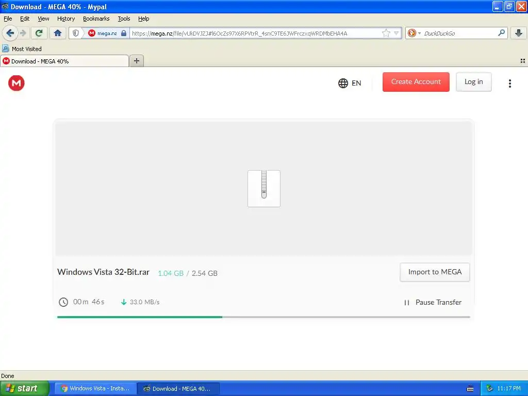528x396 pixels.
Task: Open the Help menu
Action: [x=143, y=19]
